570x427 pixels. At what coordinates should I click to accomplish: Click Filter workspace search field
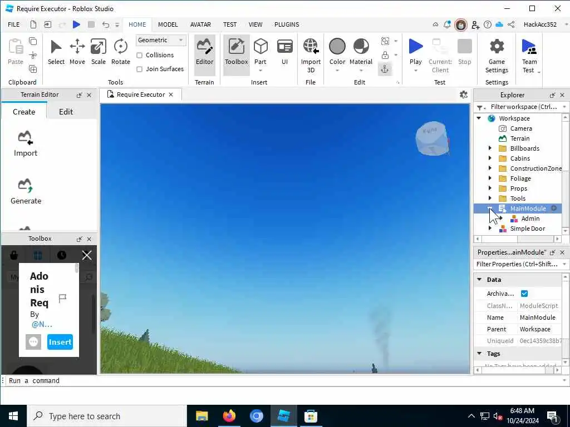click(x=523, y=107)
